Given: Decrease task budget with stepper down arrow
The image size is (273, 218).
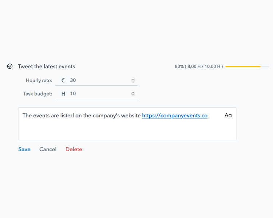Looking at the screenshot, I should click(133, 95).
